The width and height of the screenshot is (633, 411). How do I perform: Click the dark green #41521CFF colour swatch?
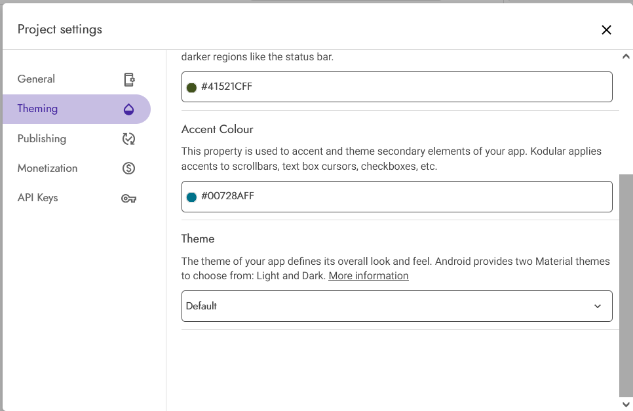tap(191, 88)
